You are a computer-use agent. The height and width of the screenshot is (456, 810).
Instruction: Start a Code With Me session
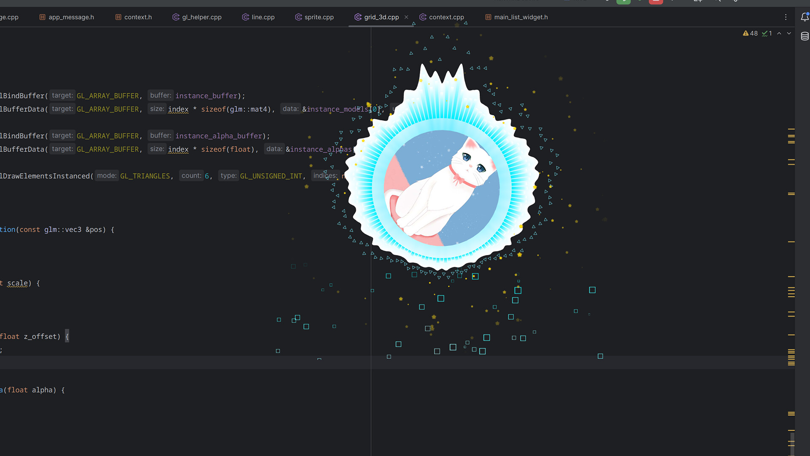click(697, 2)
